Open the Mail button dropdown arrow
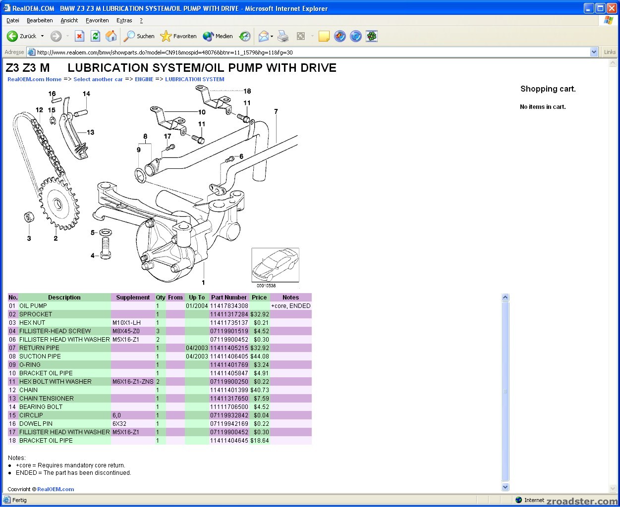 tap(272, 36)
